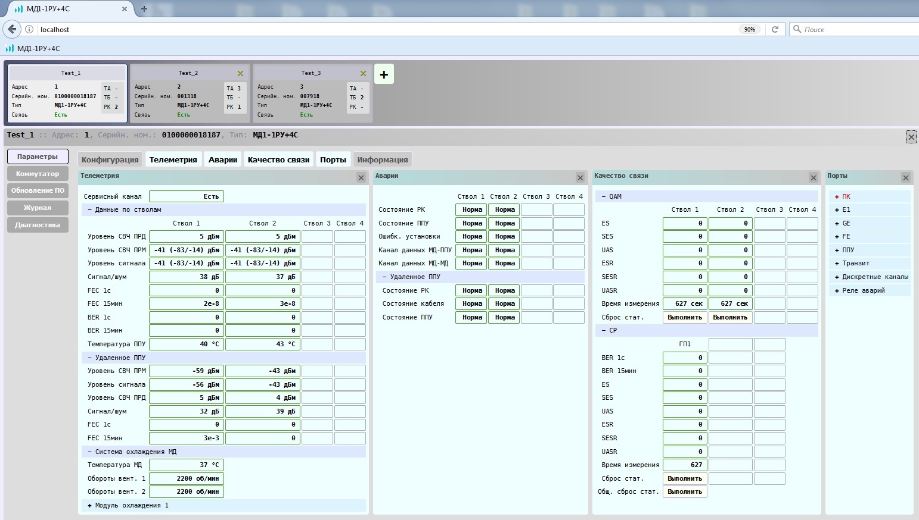
Task: Close the Качество связи panel
Action: click(814, 178)
